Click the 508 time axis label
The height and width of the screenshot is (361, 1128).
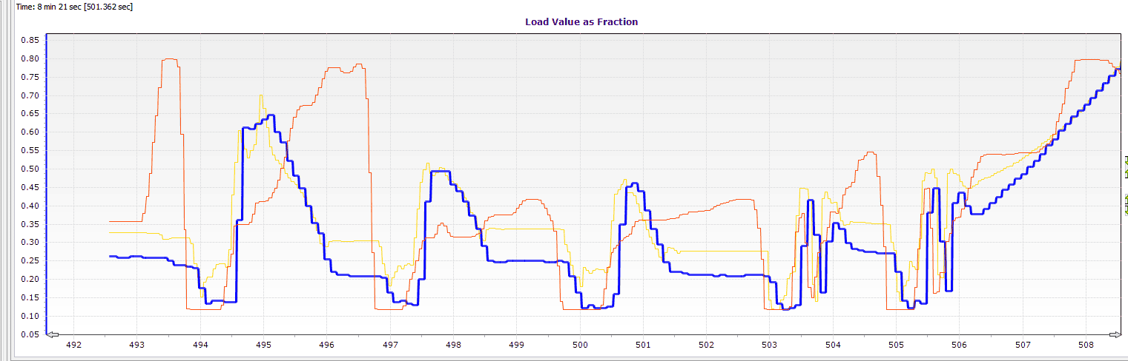pyautogui.click(x=1086, y=345)
